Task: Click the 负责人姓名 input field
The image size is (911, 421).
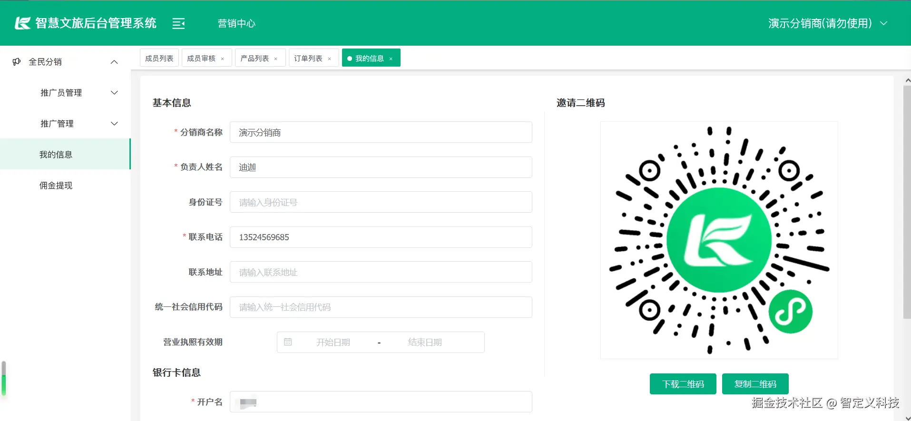Action: point(381,167)
